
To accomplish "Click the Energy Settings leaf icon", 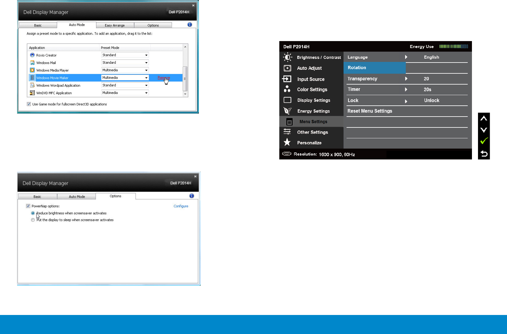I will tap(287, 111).
